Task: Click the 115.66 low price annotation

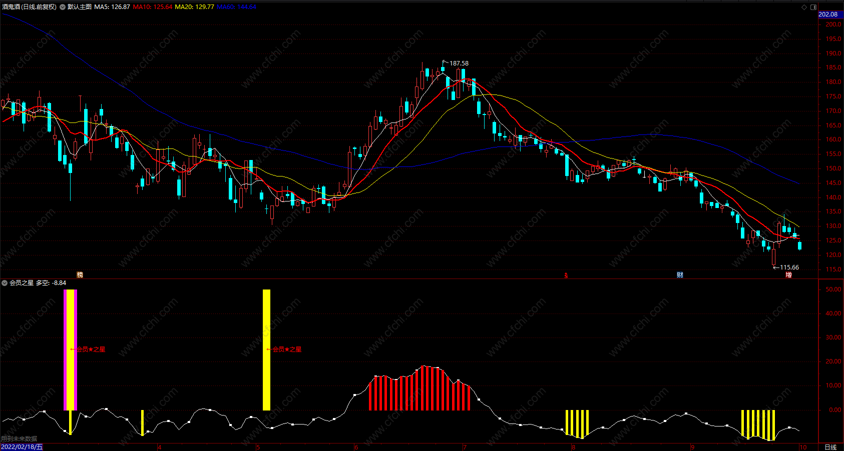Action: pyautogui.click(x=789, y=267)
